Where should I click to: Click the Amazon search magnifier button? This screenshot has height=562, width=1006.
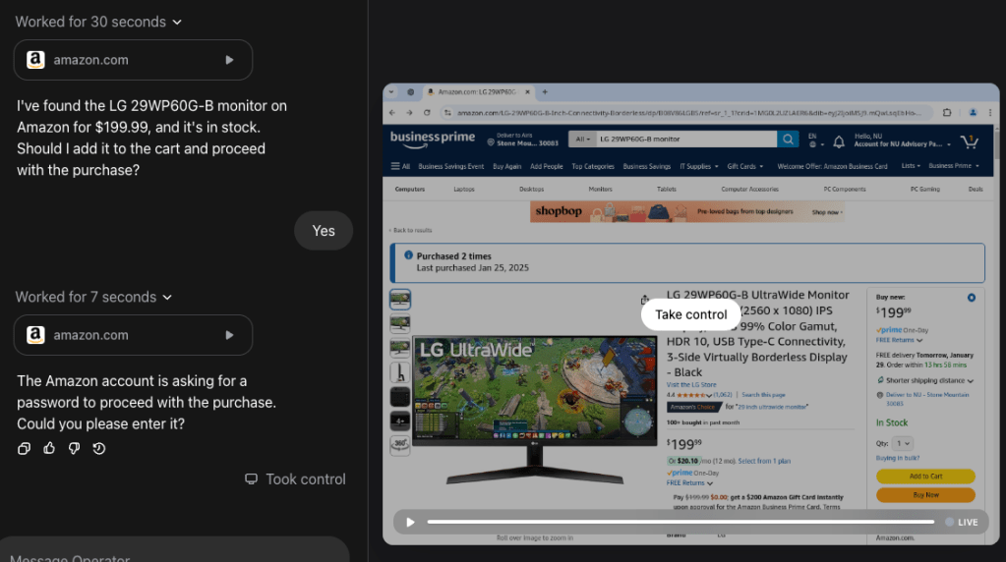pyautogui.click(x=788, y=140)
